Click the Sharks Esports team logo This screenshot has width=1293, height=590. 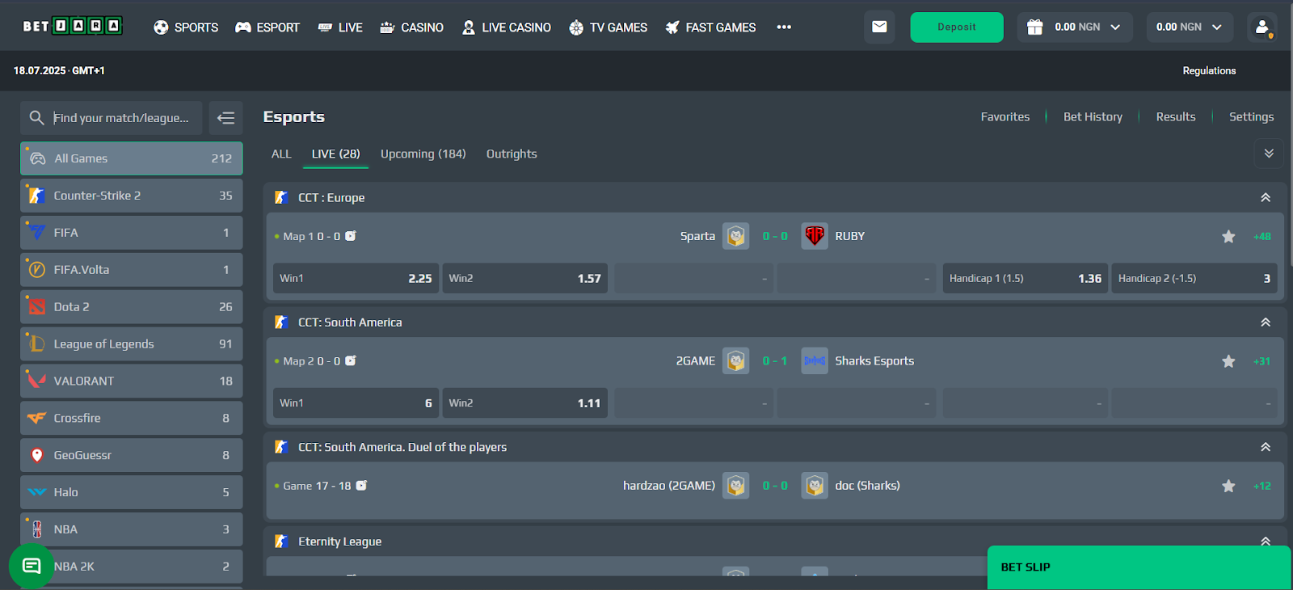pos(815,360)
